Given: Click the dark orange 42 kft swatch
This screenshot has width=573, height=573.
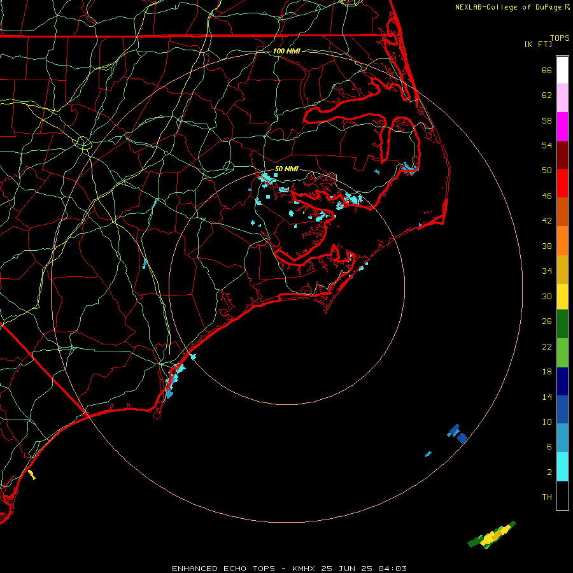Looking at the screenshot, I should (x=562, y=211).
